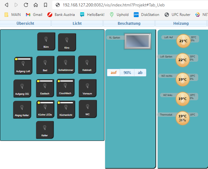
Task: Go back in browser history
Action: point(6,5)
